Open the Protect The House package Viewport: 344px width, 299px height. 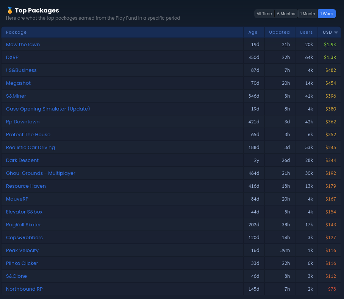click(x=28, y=135)
